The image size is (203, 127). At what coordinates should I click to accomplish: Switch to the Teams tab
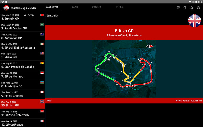[74, 7]
